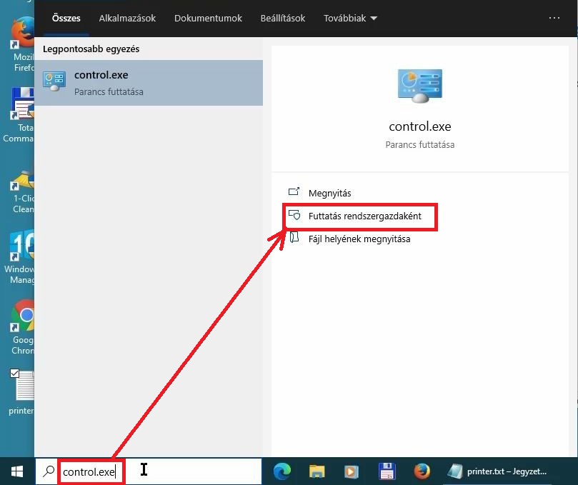578x485 pixels.
Task: Switch to the Összes search tab
Action: [x=66, y=18]
